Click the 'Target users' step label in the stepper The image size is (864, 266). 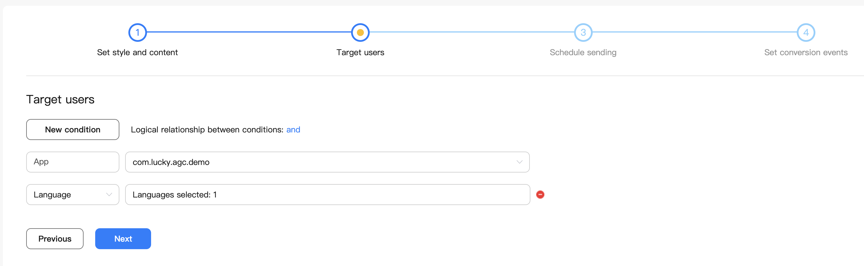coord(360,53)
